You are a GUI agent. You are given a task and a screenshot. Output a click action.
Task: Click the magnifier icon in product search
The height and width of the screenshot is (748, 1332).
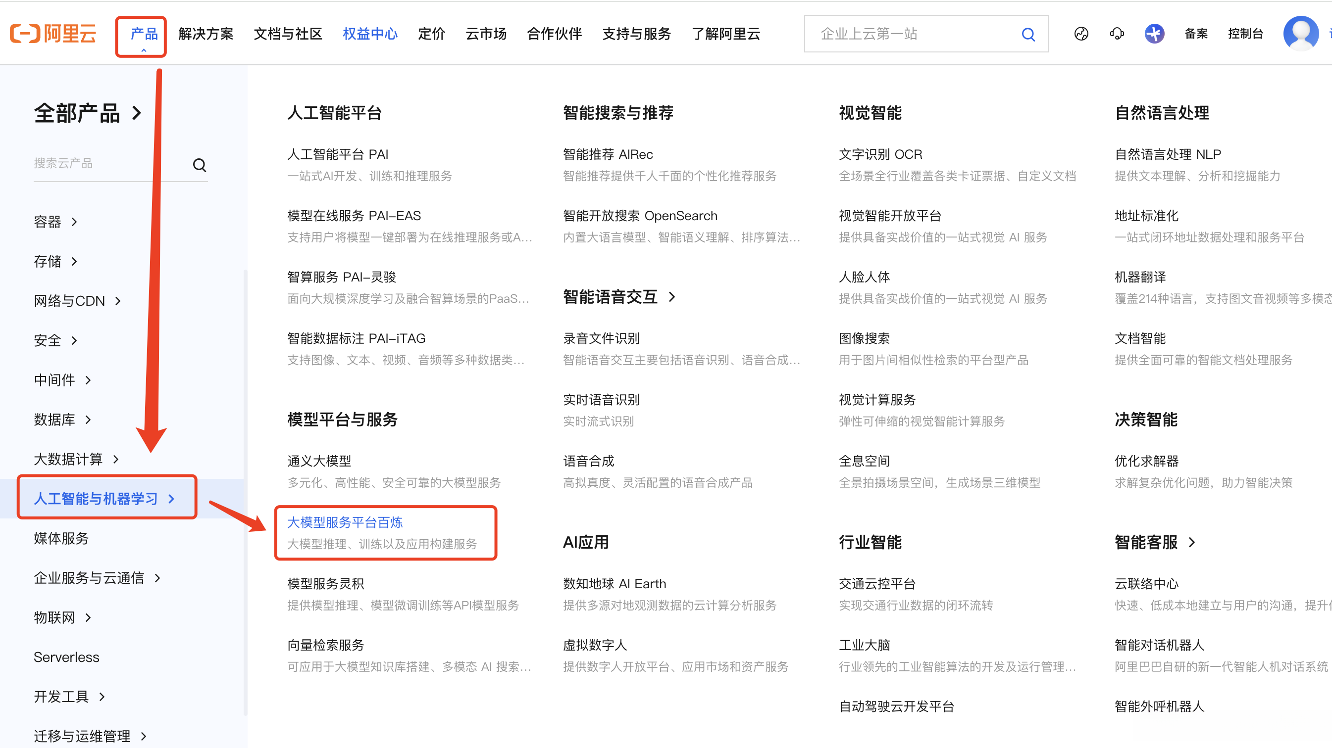(200, 165)
